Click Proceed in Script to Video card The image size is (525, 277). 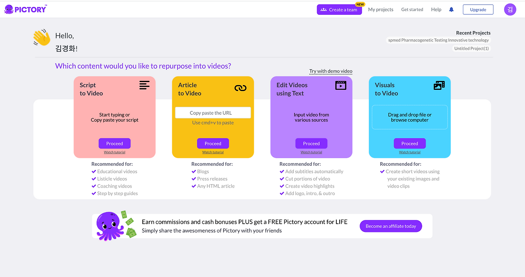[x=114, y=144]
